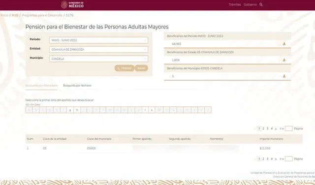Click the $11,550 amount cell
The image size is (315, 185).
[265, 148]
